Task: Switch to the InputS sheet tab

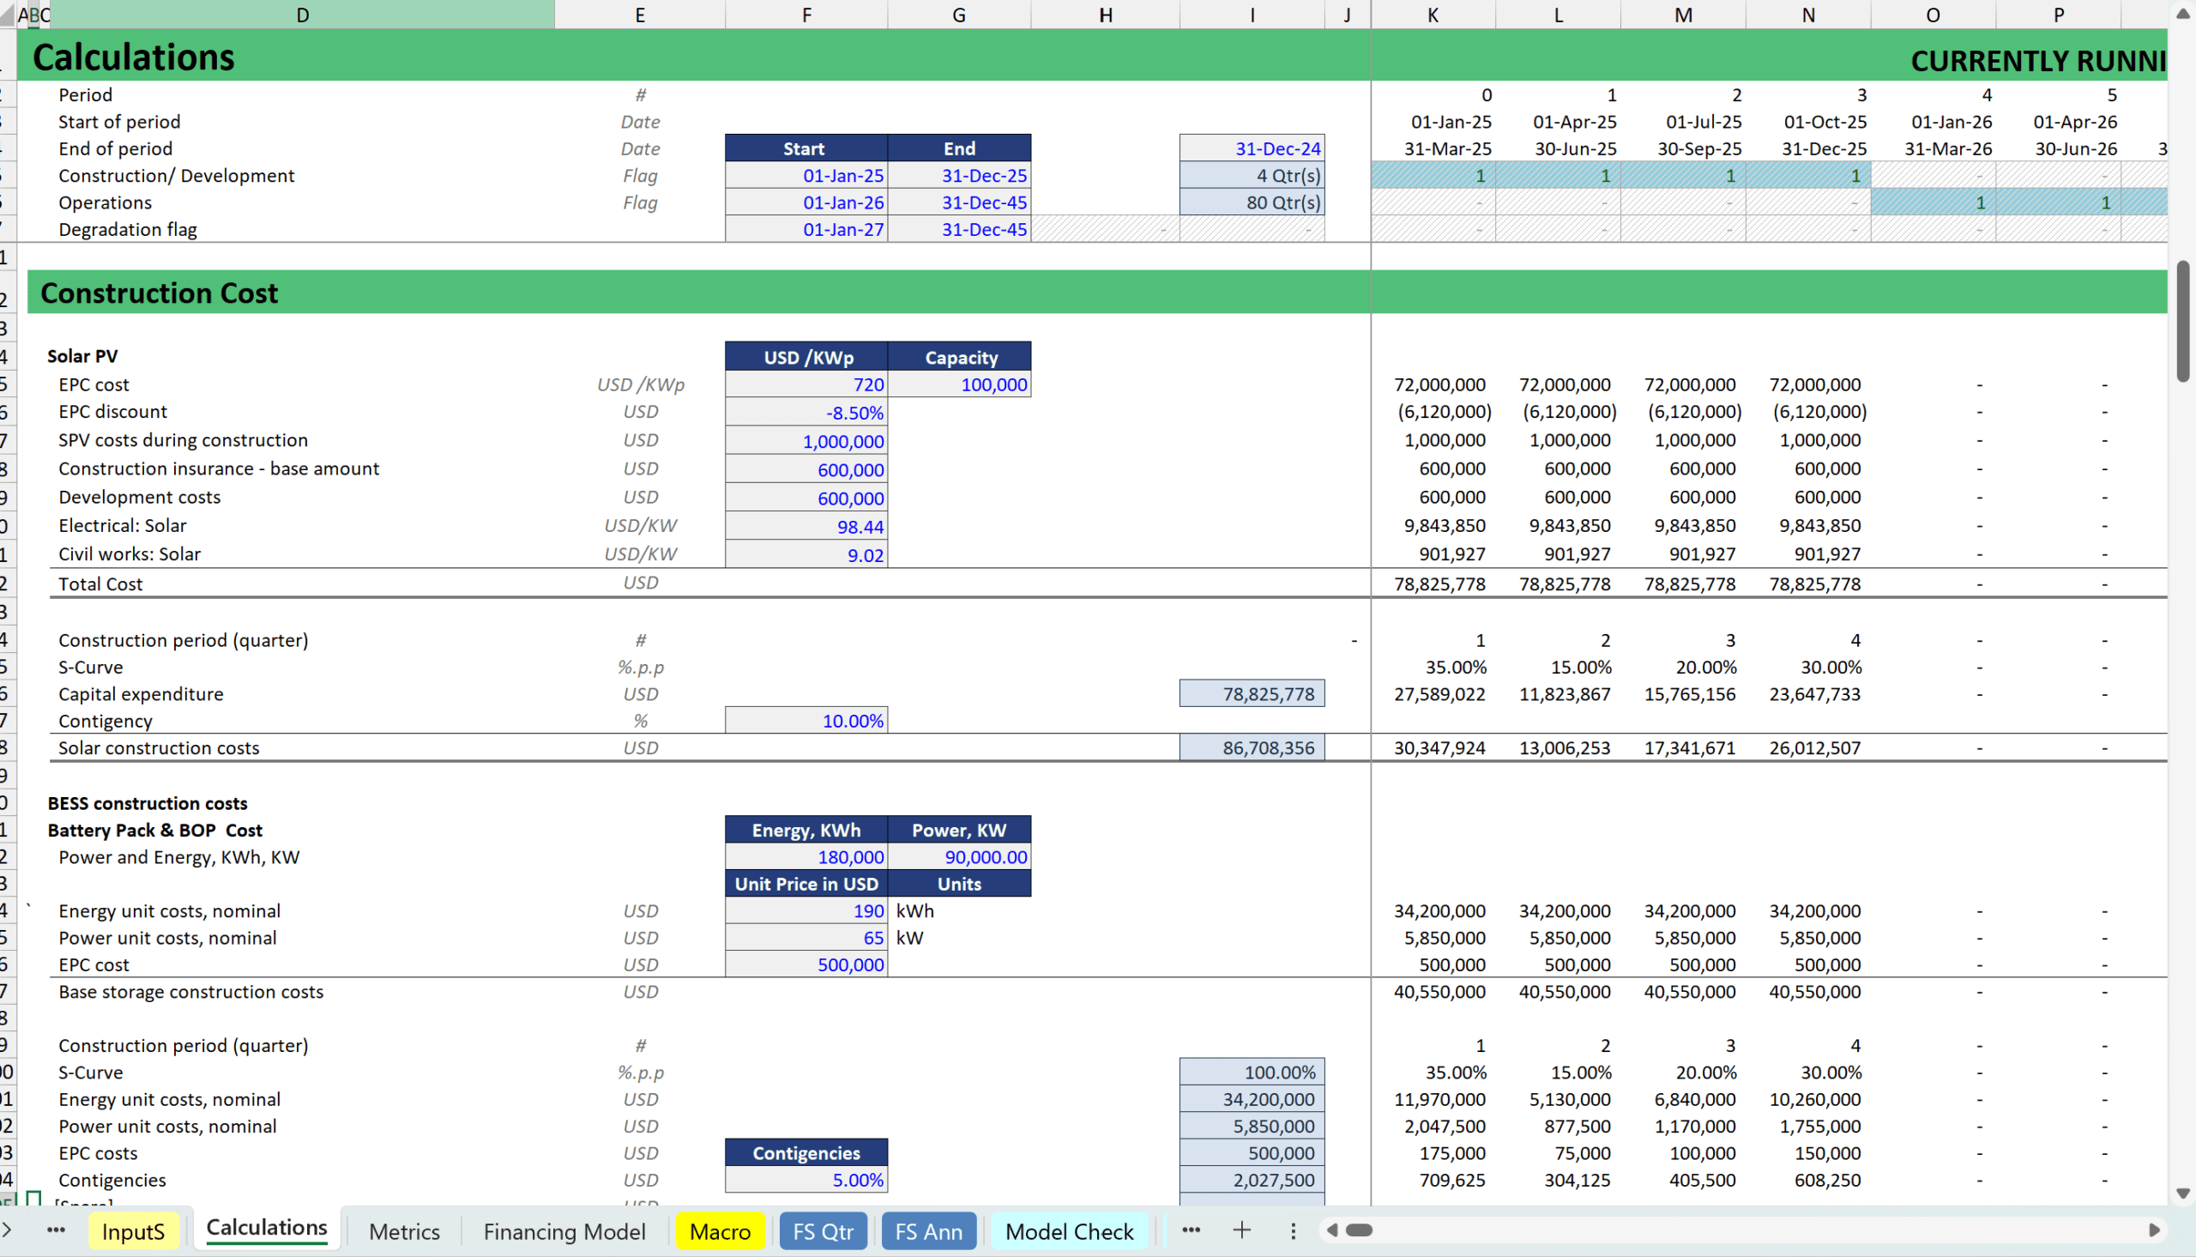Action: (133, 1231)
